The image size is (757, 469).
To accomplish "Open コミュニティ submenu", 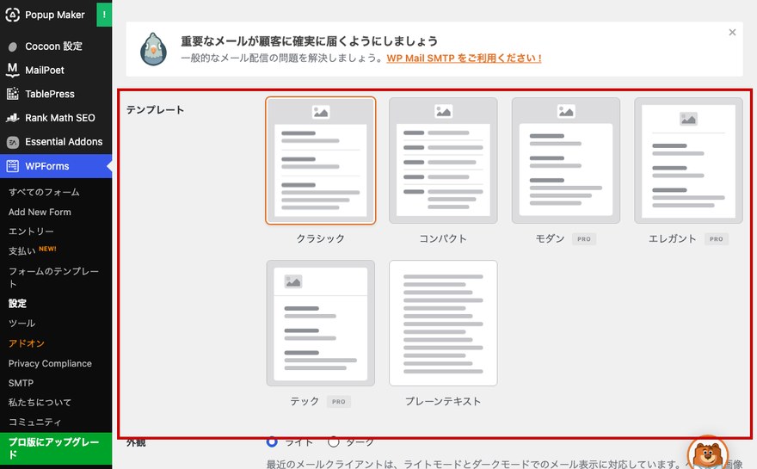I will (34, 422).
